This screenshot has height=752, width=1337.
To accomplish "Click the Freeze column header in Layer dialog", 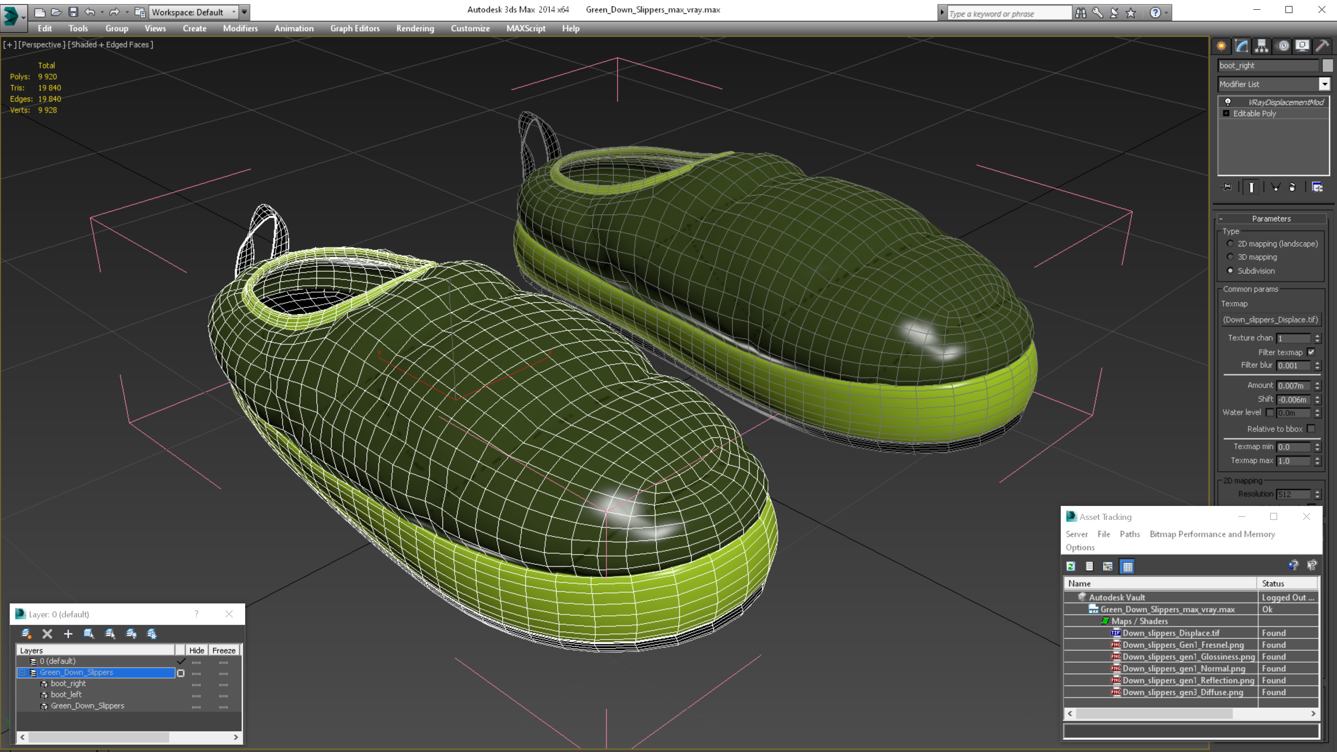I will pos(224,650).
